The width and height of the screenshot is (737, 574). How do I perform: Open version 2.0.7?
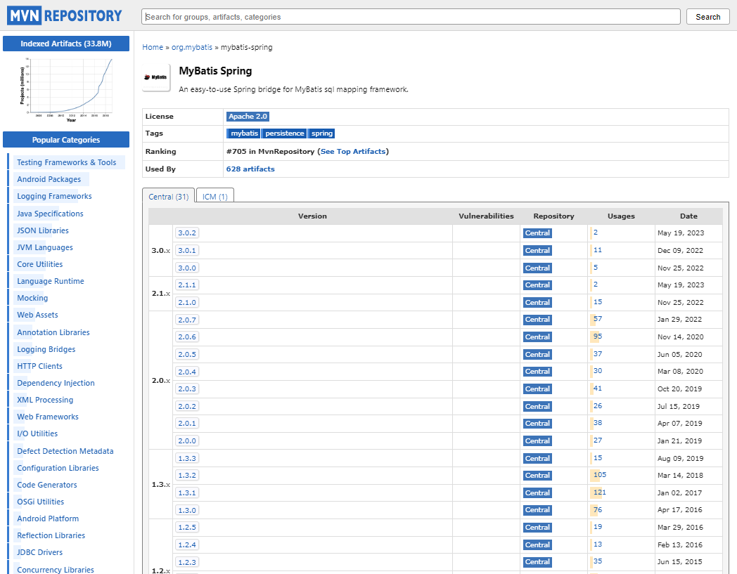click(187, 320)
